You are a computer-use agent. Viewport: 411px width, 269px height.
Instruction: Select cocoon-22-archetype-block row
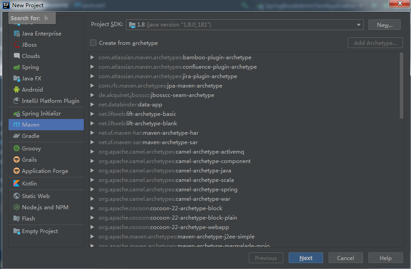244,208
